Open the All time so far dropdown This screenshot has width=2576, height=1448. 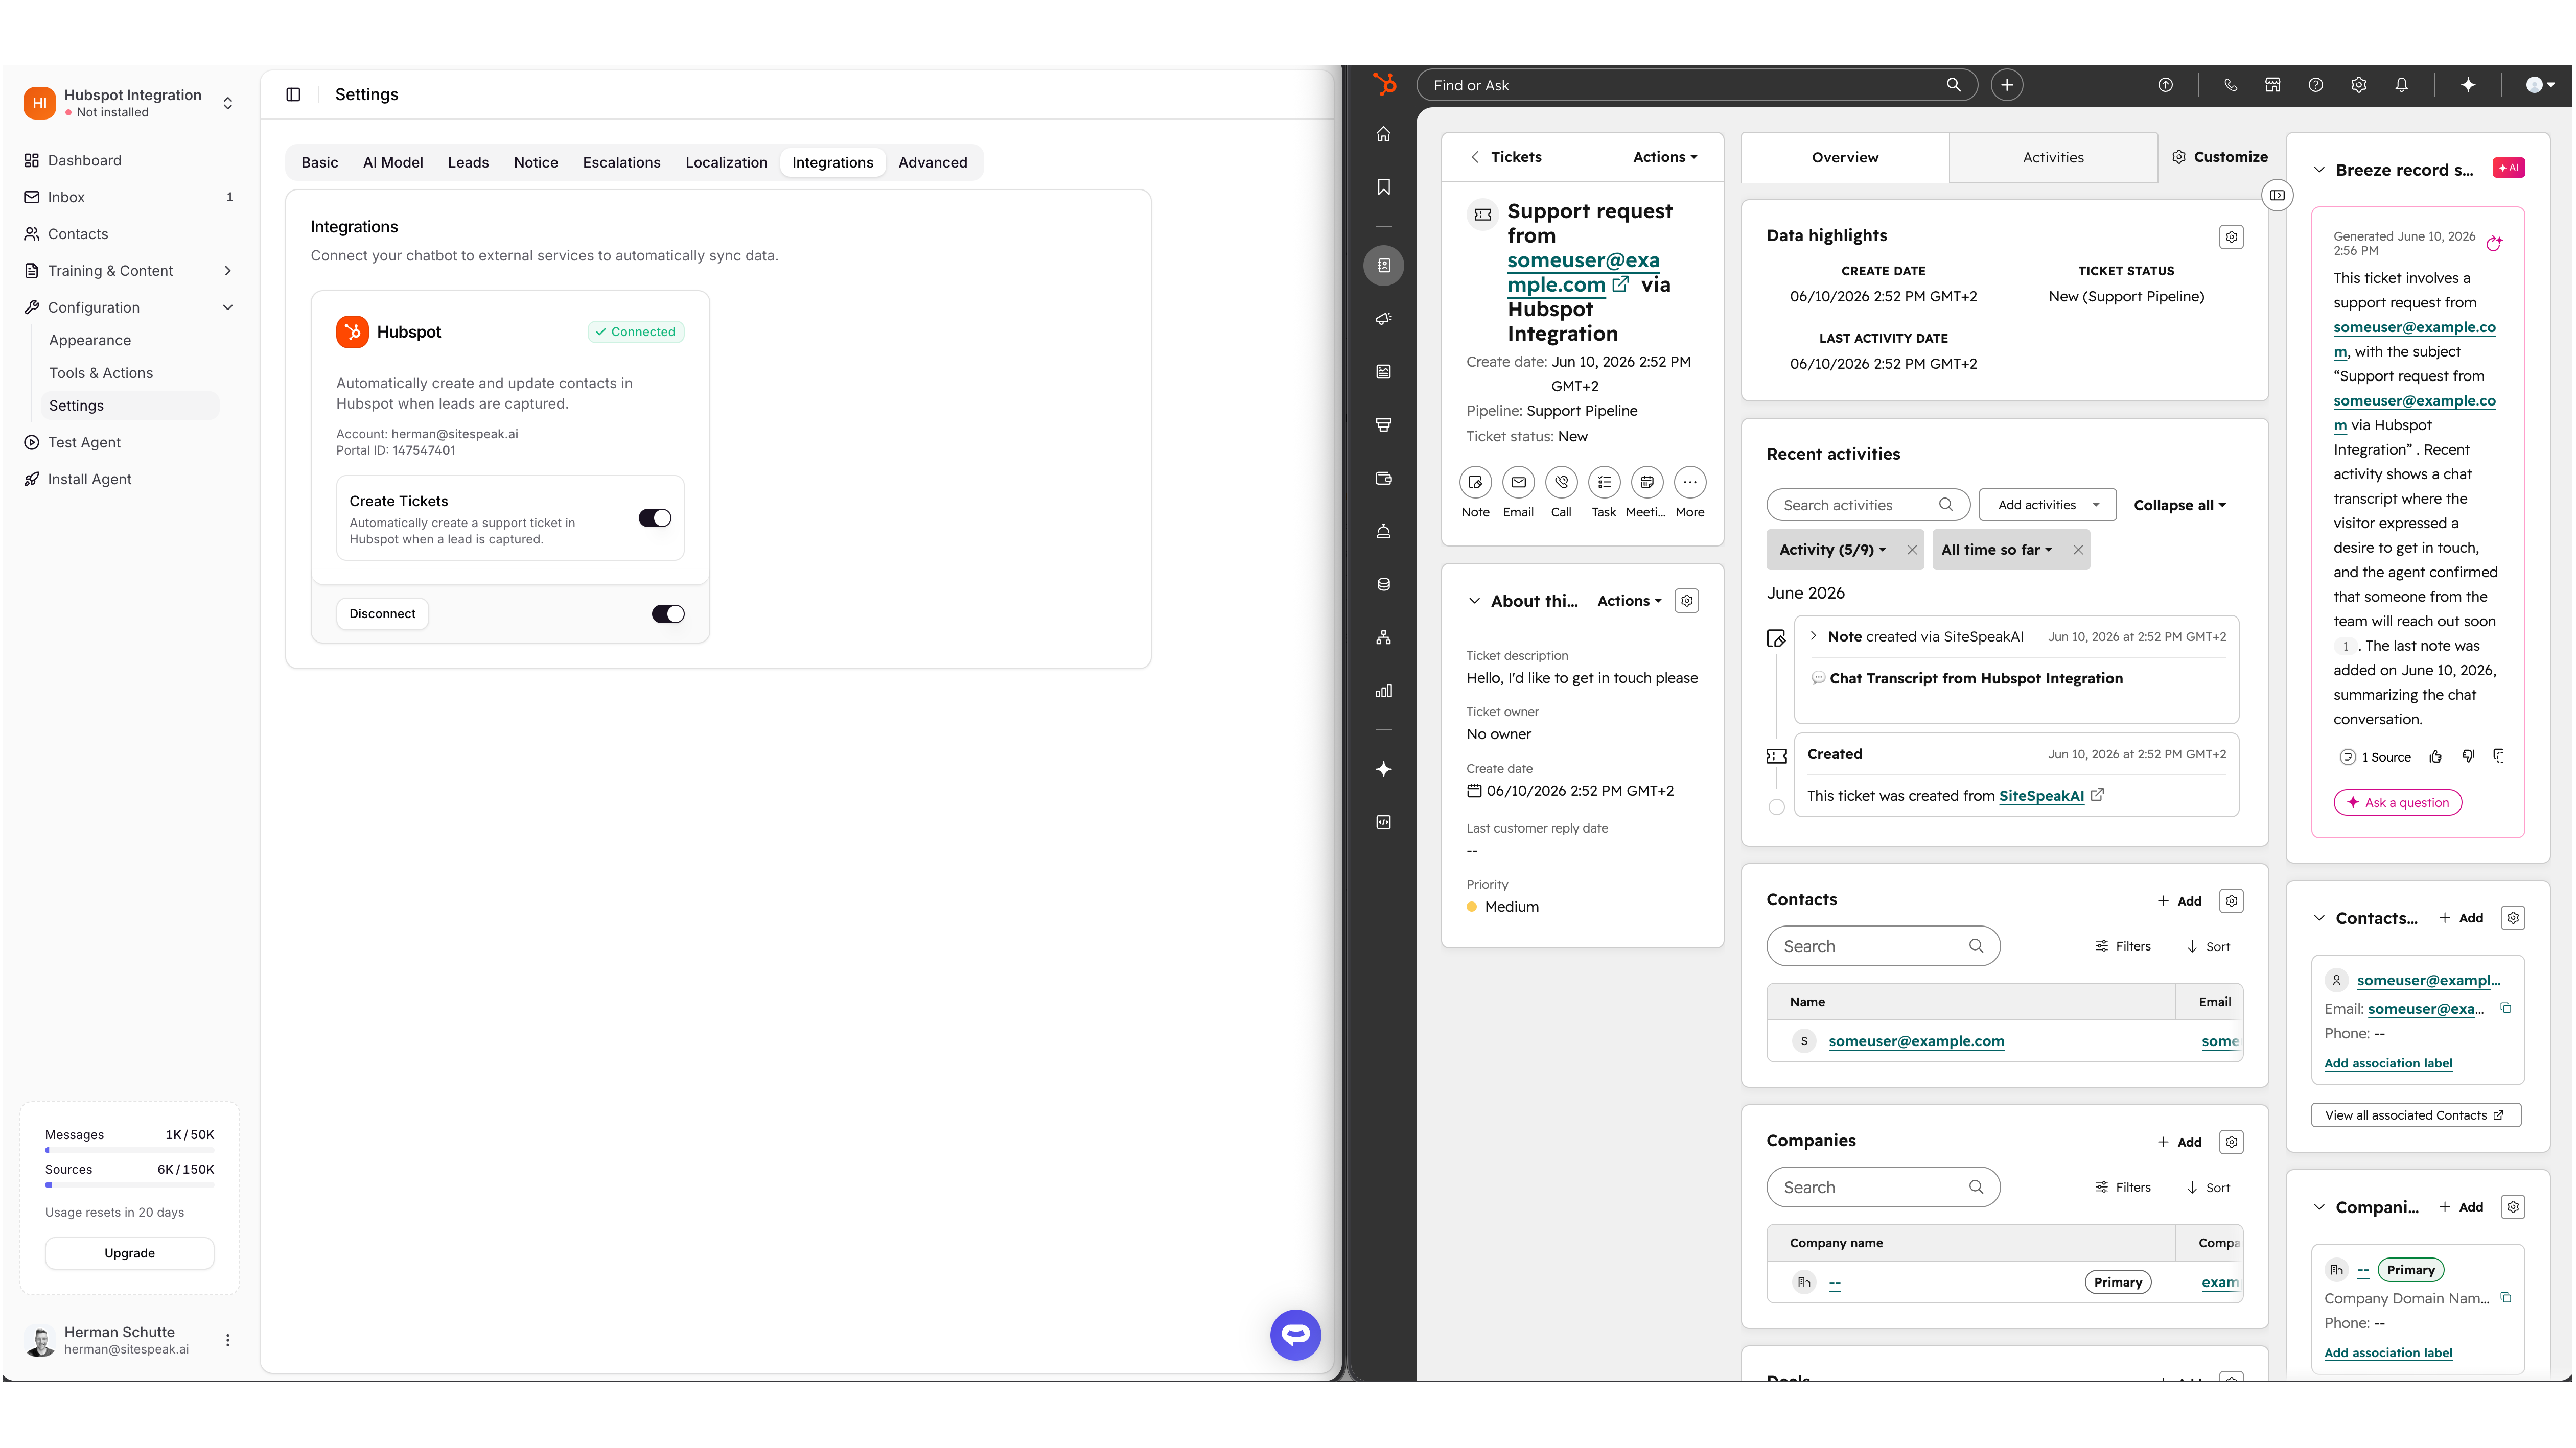[1996, 550]
